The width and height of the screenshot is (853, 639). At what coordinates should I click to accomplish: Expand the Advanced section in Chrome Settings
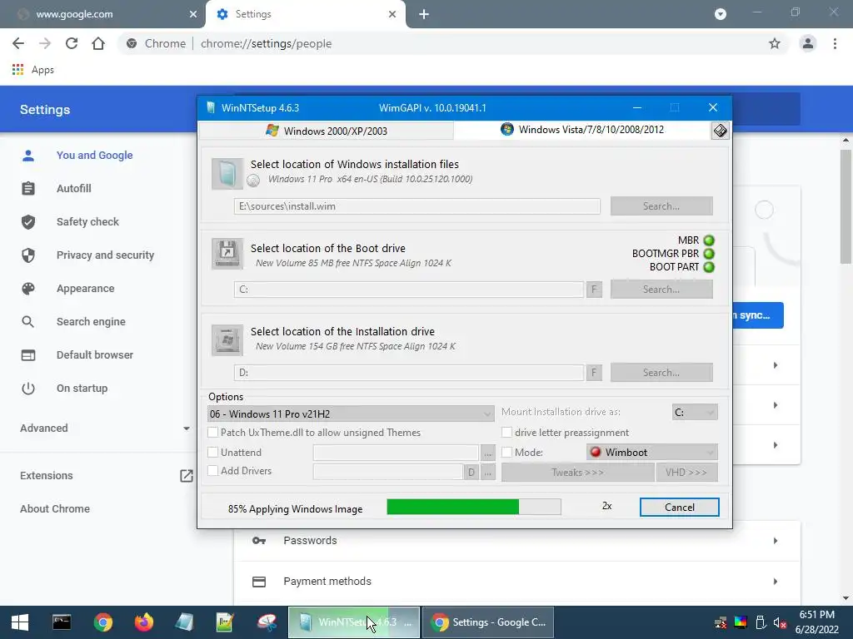(104, 428)
